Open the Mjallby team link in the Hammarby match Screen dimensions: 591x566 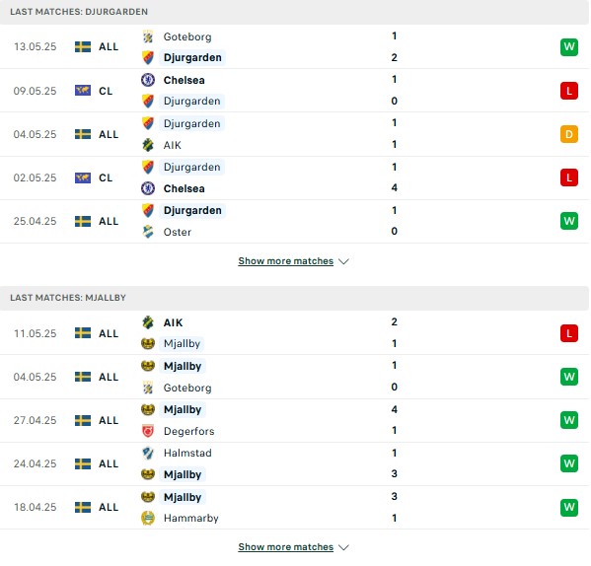[x=183, y=497]
